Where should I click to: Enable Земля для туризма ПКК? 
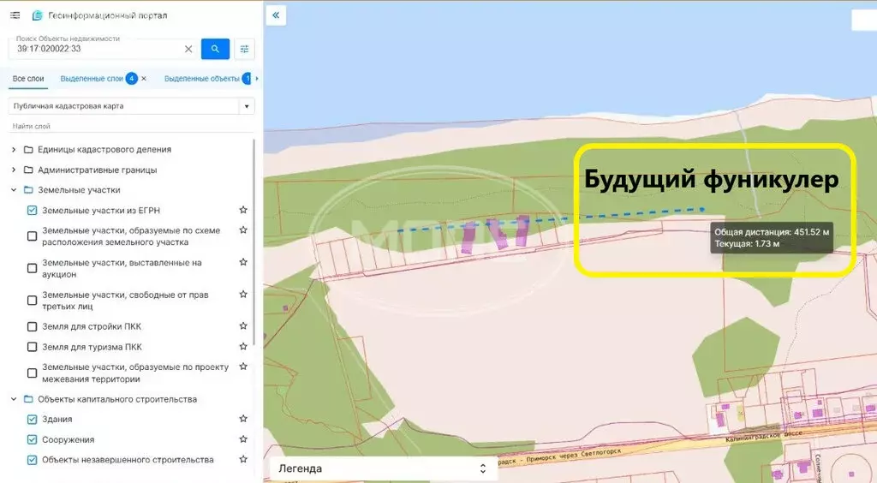33,347
